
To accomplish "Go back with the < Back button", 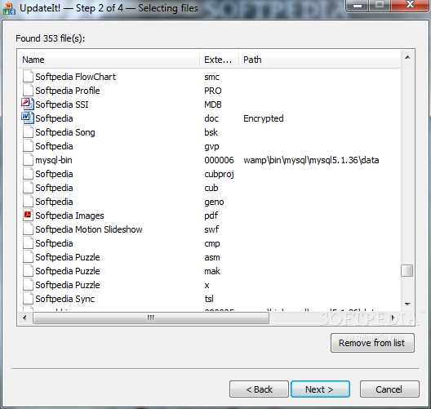I will [x=259, y=389].
